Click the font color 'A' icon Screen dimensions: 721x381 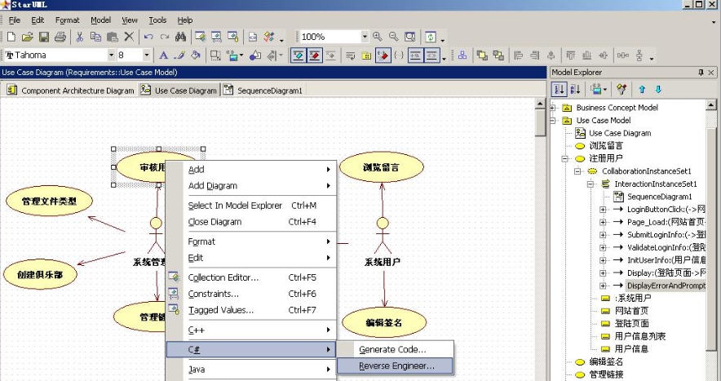163,55
